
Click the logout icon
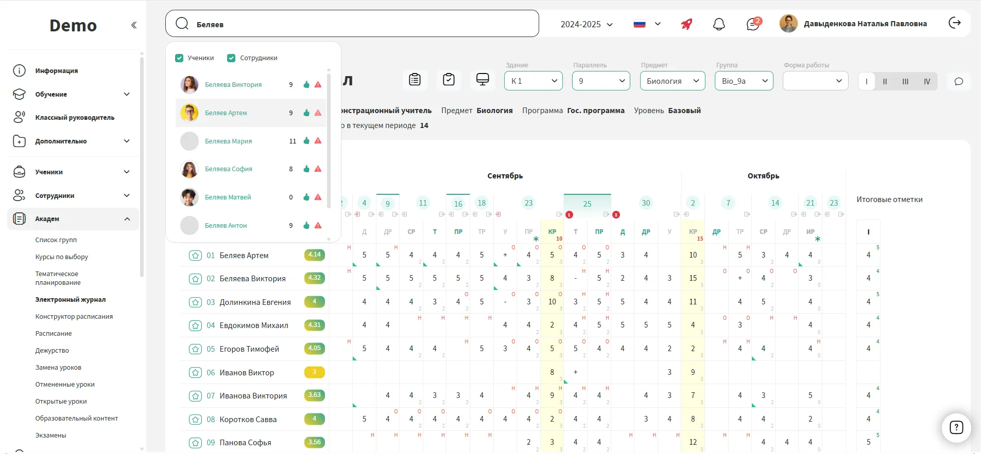click(x=954, y=23)
